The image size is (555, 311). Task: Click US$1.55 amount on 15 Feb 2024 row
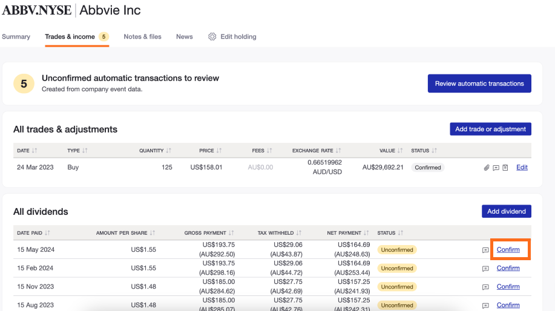tap(143, 268)
